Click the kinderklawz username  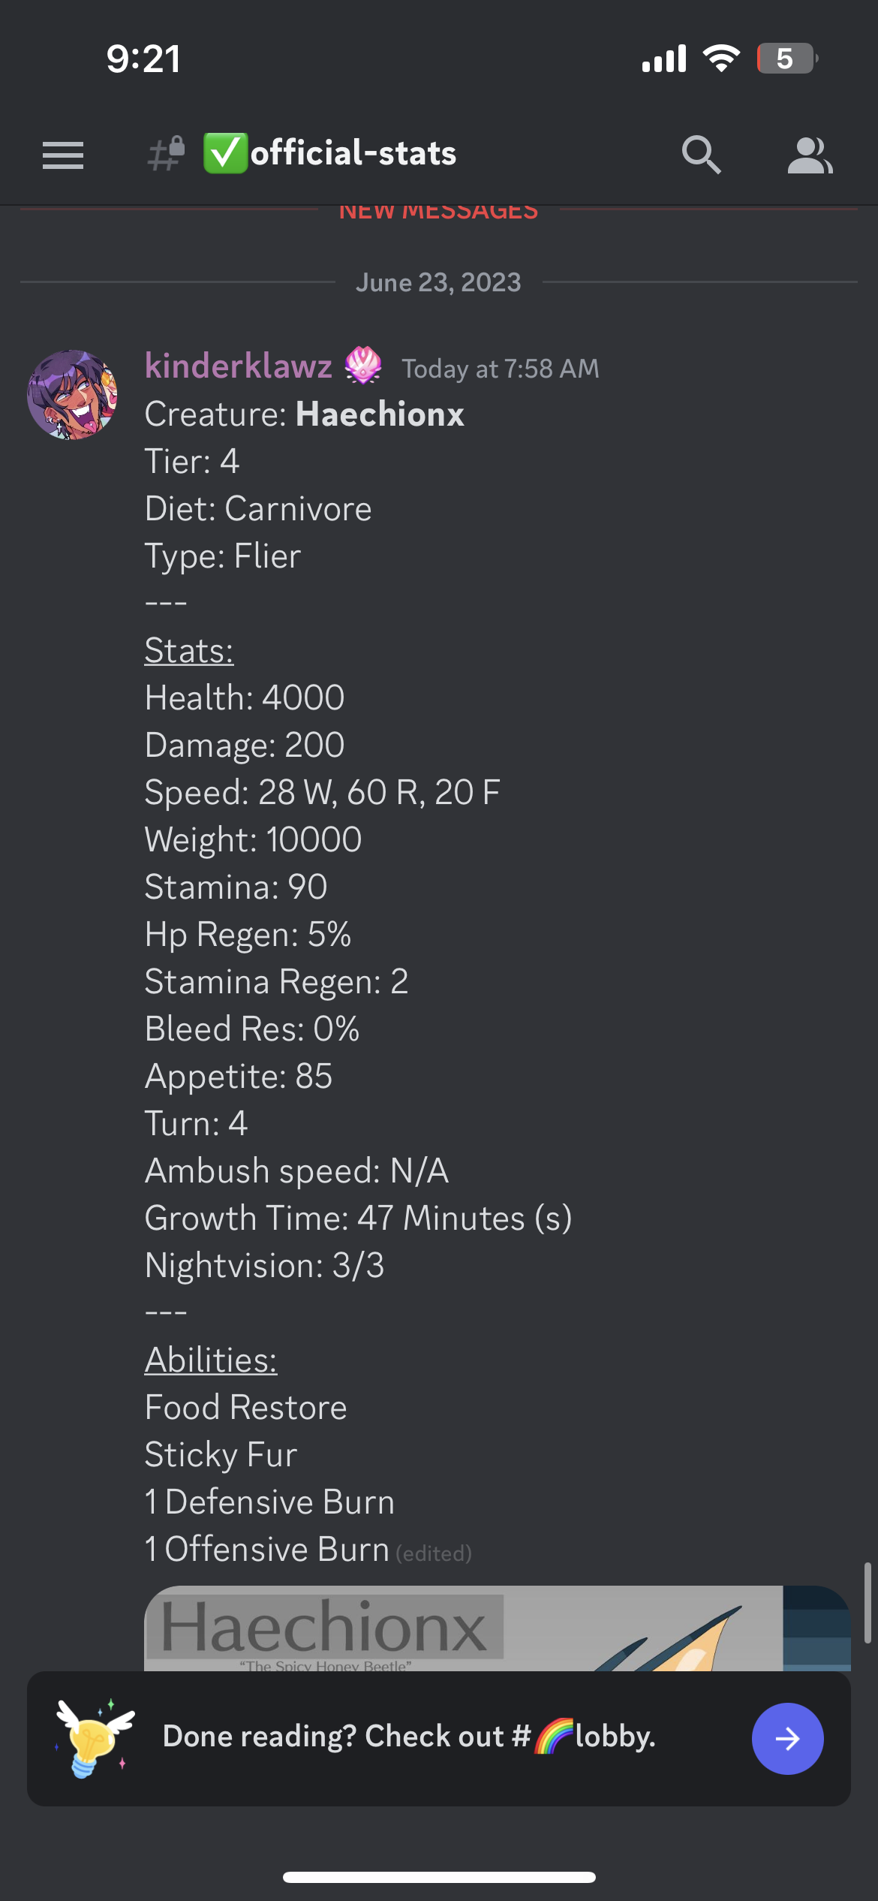click(239, 368)
